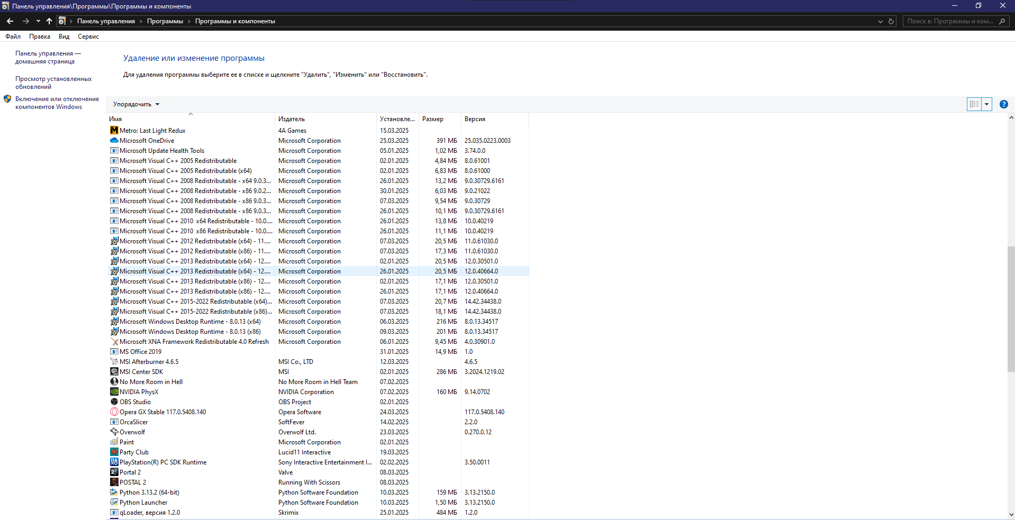
Task: Open the view options dropdown arrow
Action: click(x=986, y=104)
